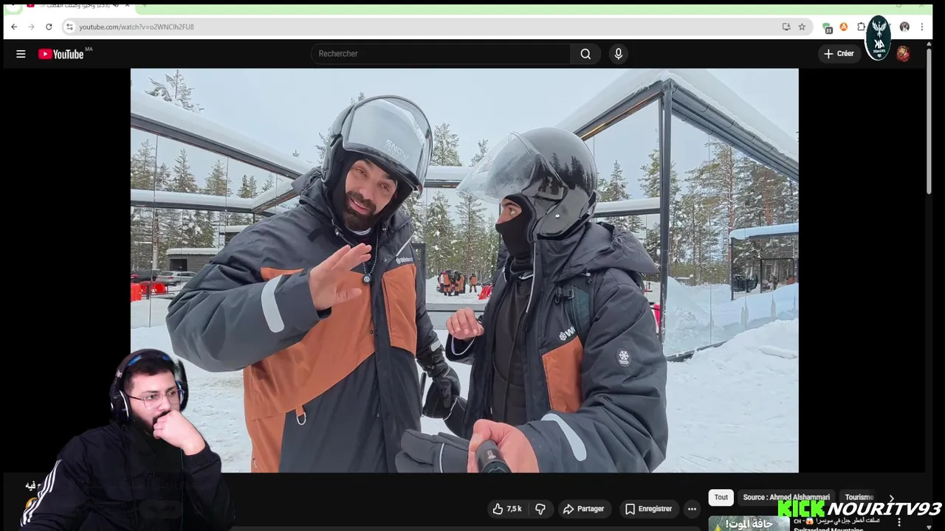The image size is (945, 531).
Task: Open options for the Switzerland Mountains video
Action: click(x=899, y=522)
